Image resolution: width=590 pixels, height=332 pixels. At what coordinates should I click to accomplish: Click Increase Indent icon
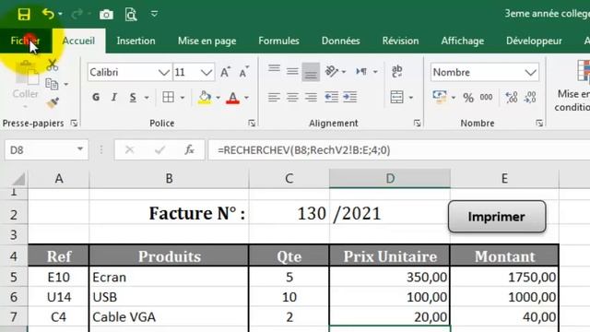tap(350, 97)
